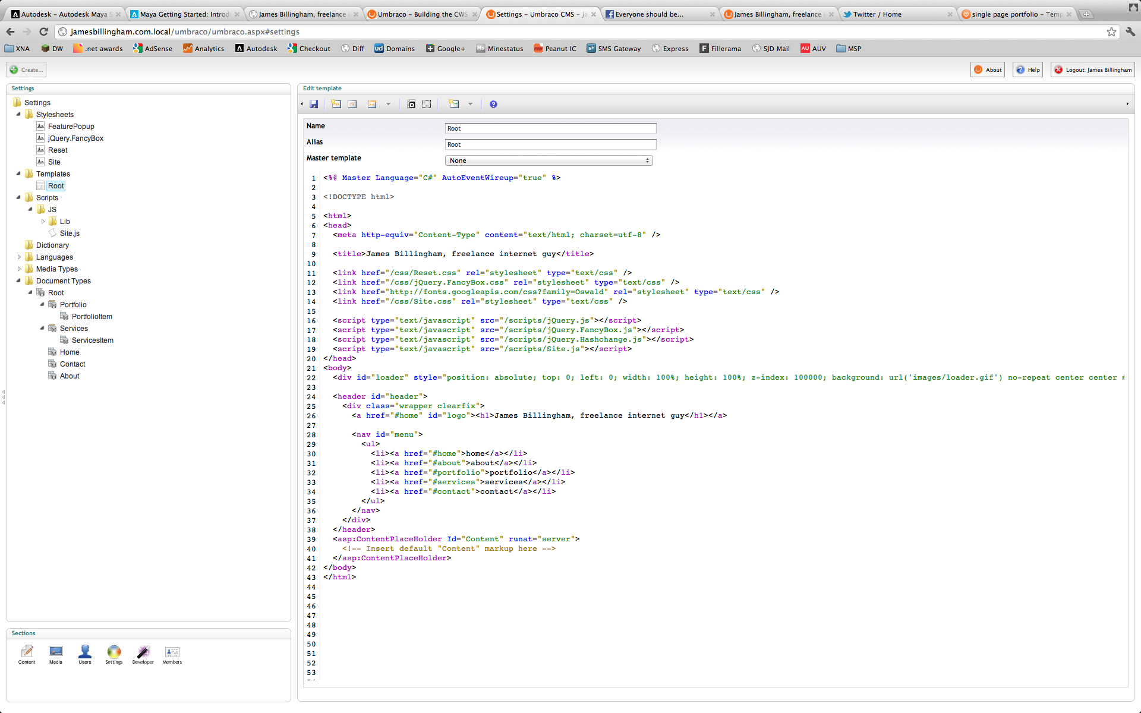Open the Developer section
This screenshot has width=1141, height=713.
[x=143, y=655]
